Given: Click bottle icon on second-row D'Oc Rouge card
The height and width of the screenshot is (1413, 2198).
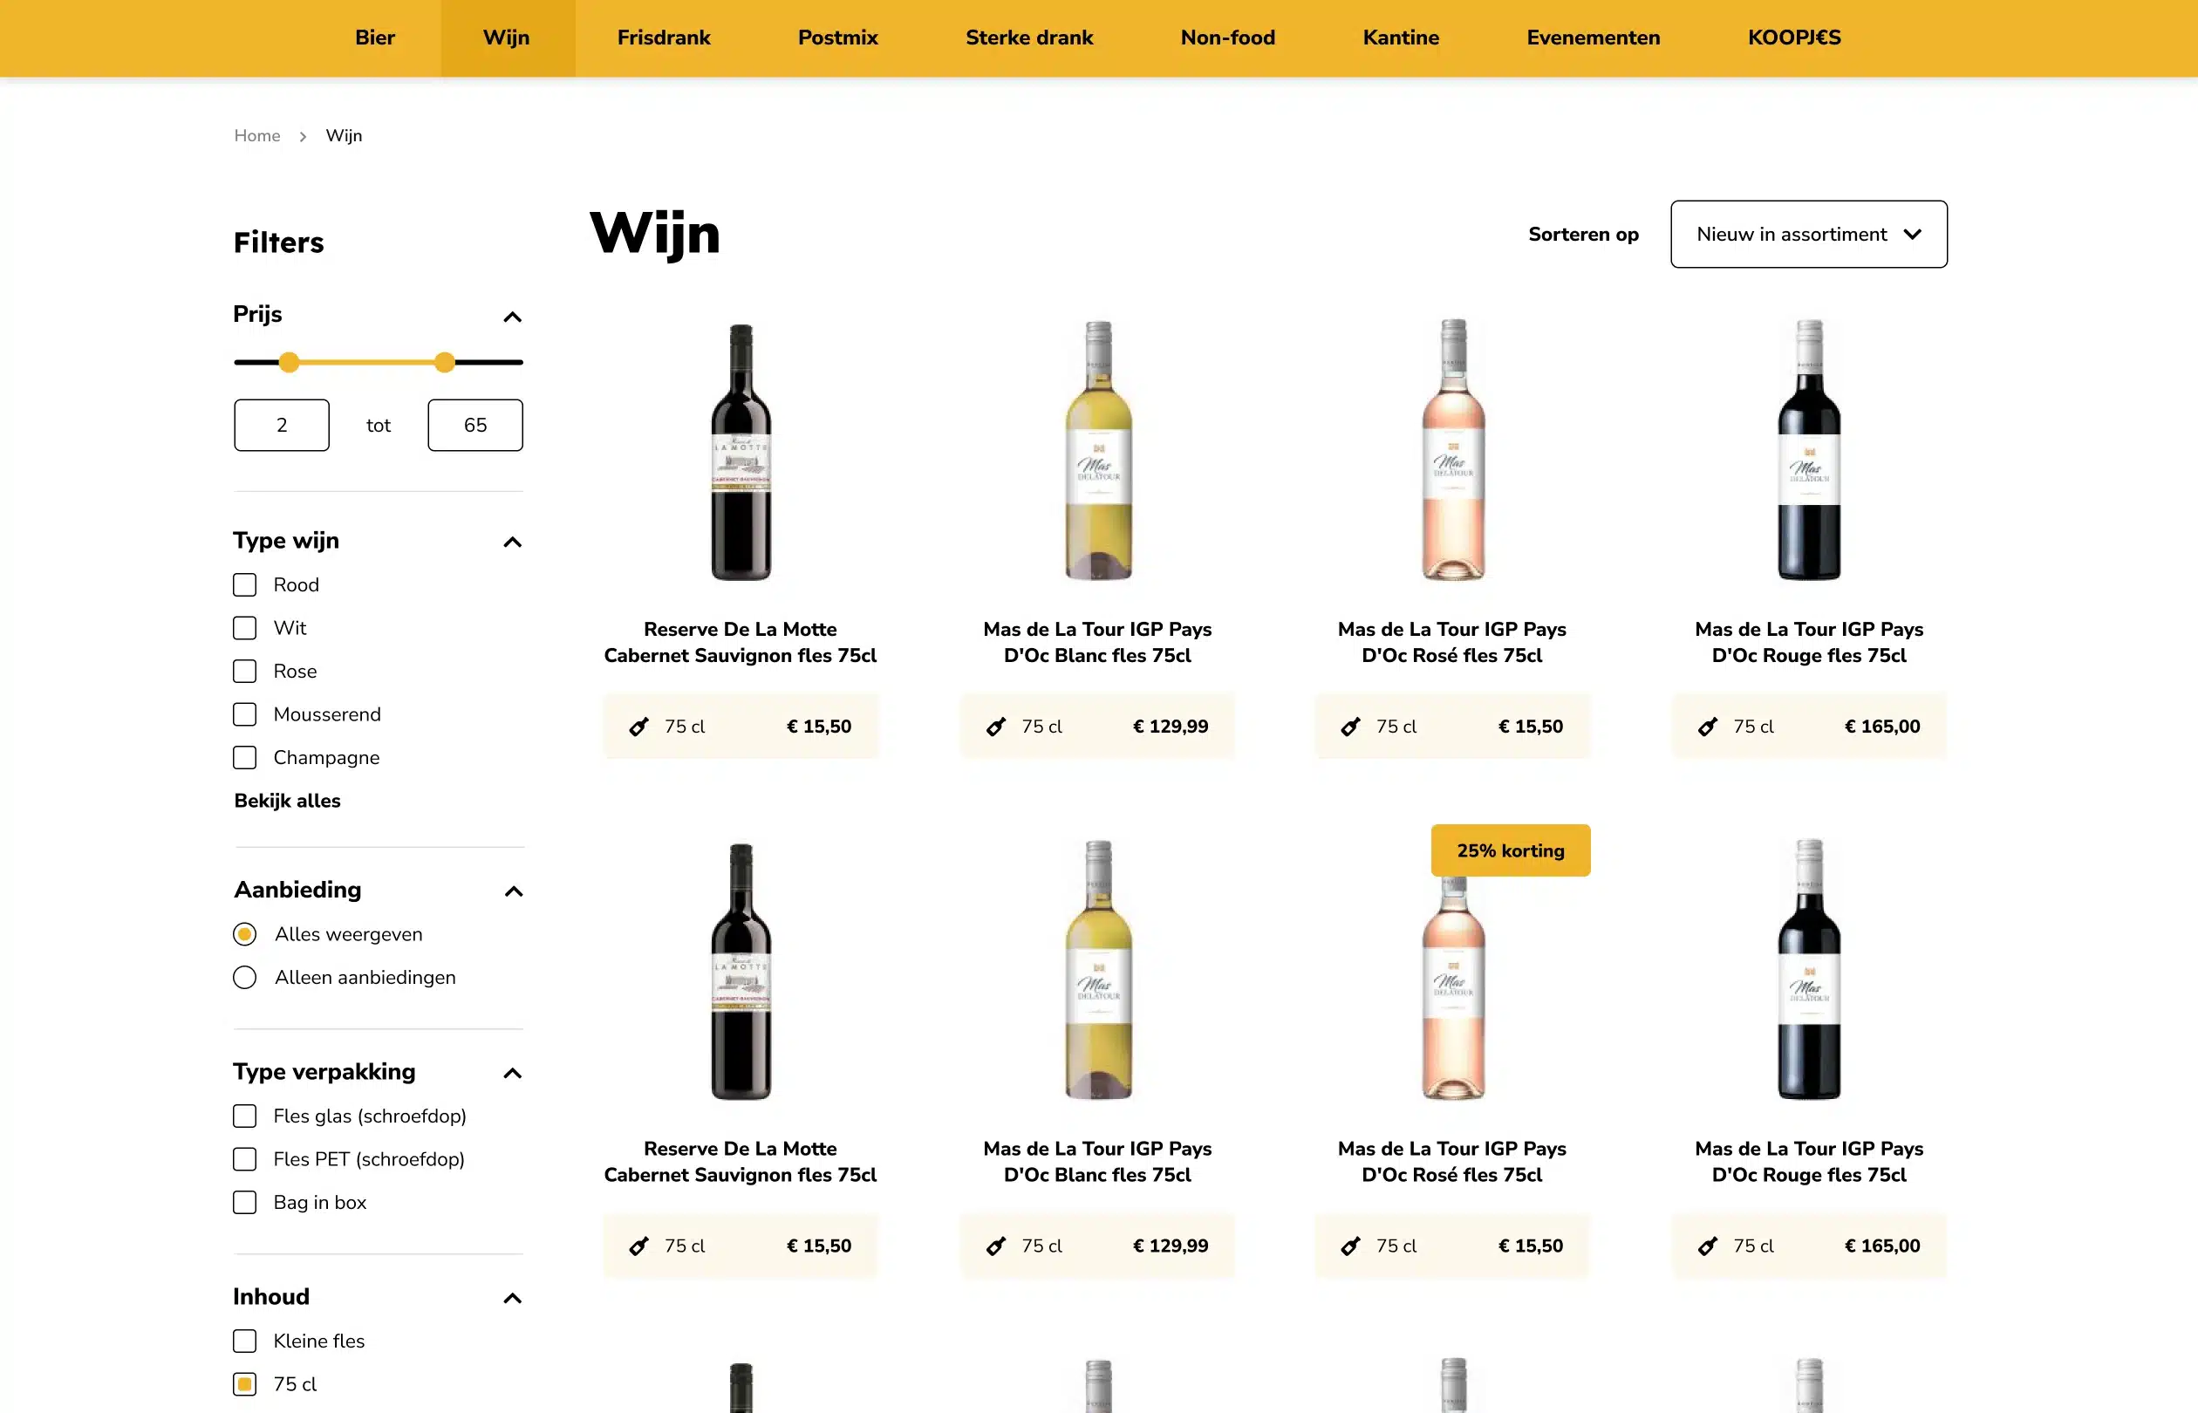Looking at the screenshot, I should coord(1707,1246).
